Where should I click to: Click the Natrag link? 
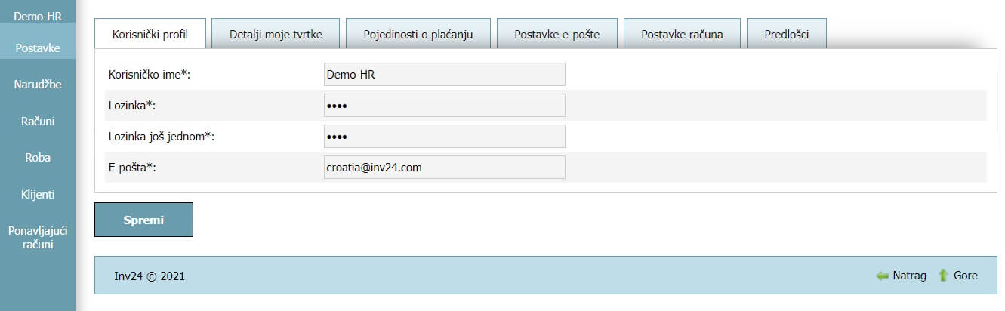[909, 276]
